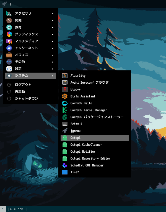Viewport: 166px width, 212px height.
Task: Click the briefcase icon beside オフィス
Action: 9,55
